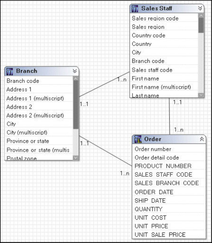Expand the Order table using its chevron
The height and width of the screenshot is (243, 212).
(202, 139)
